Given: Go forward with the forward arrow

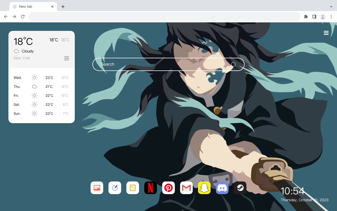Looking at the screenshot, I should [14, 17].
